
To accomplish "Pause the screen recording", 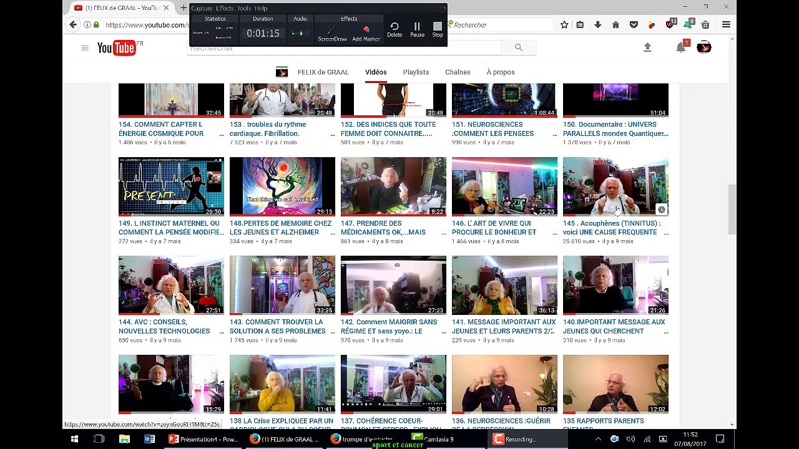I will [417, 29].
